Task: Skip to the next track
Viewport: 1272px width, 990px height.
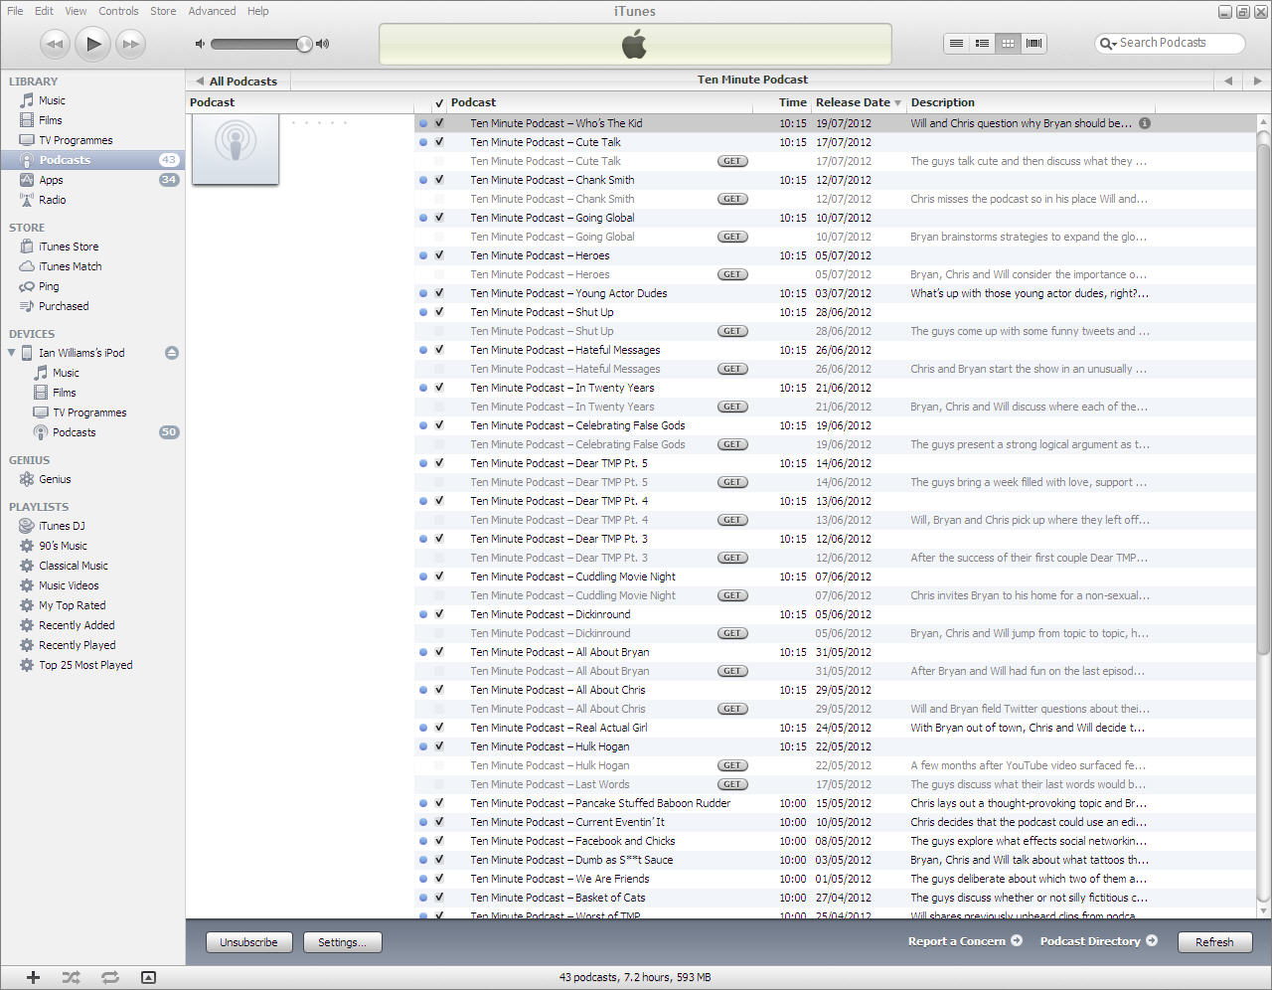Action: pos(130,44)
